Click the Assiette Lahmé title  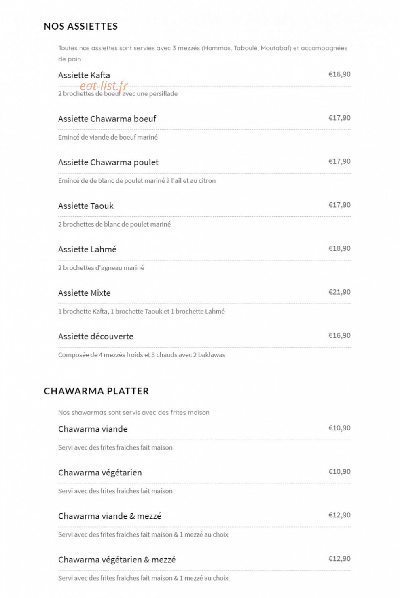point(87,249)
